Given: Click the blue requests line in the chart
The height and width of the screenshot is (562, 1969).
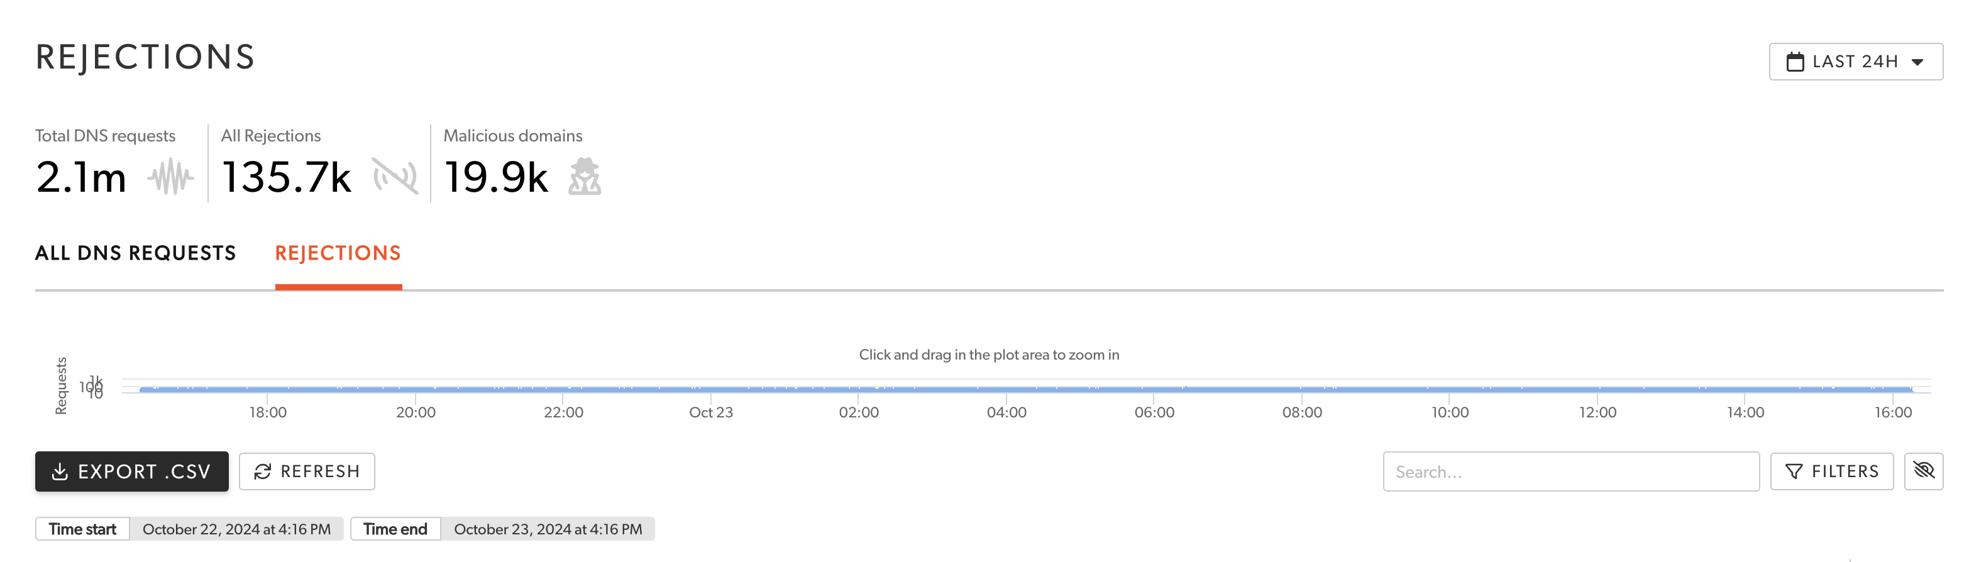Looking at the screenshot, I should (994, 390).
